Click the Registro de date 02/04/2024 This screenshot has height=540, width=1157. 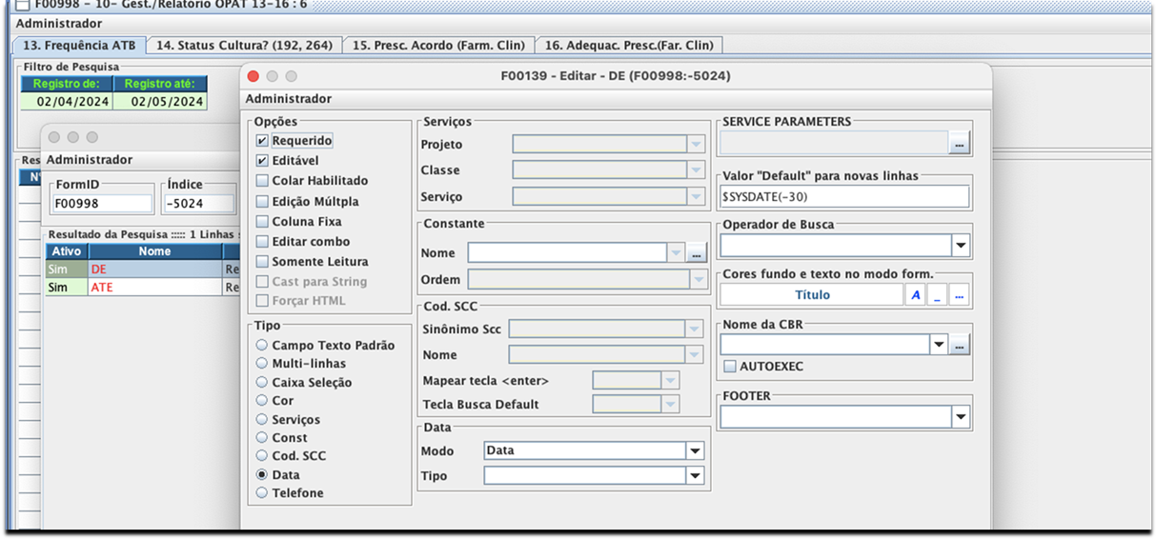pyautogui.click(x=68, y=101)
